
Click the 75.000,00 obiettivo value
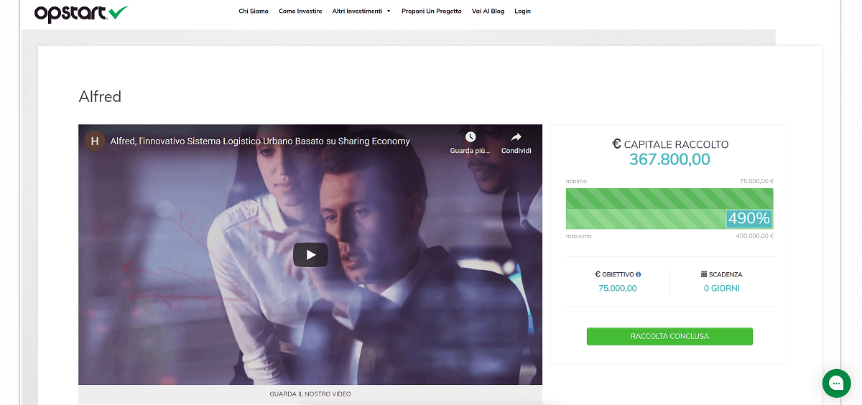click(x=617, y=289)
